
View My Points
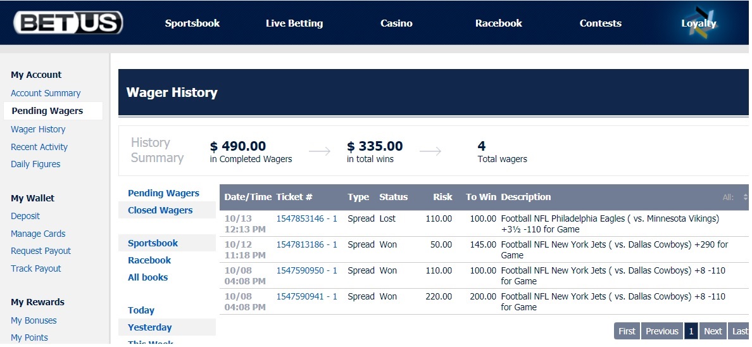(x=29, y=338)
